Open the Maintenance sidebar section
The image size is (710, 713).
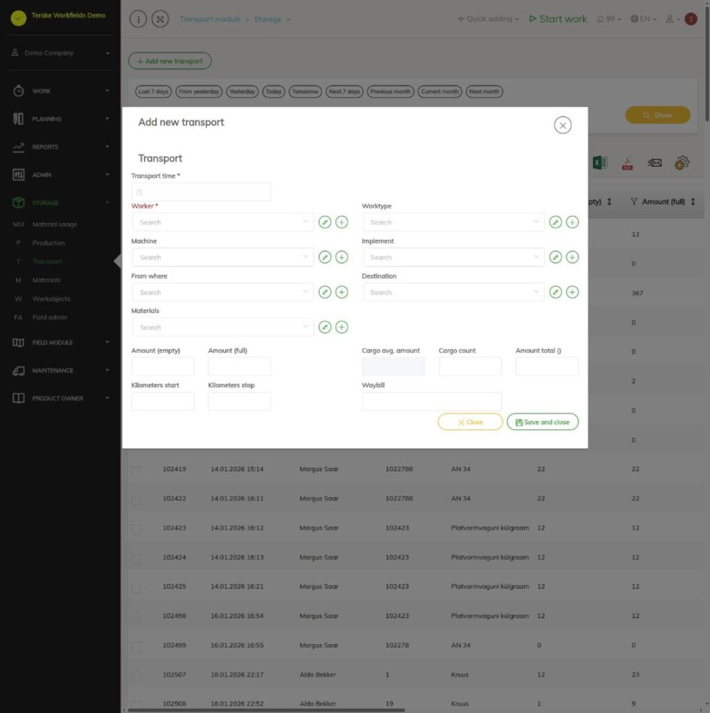[x=61, y=370]
